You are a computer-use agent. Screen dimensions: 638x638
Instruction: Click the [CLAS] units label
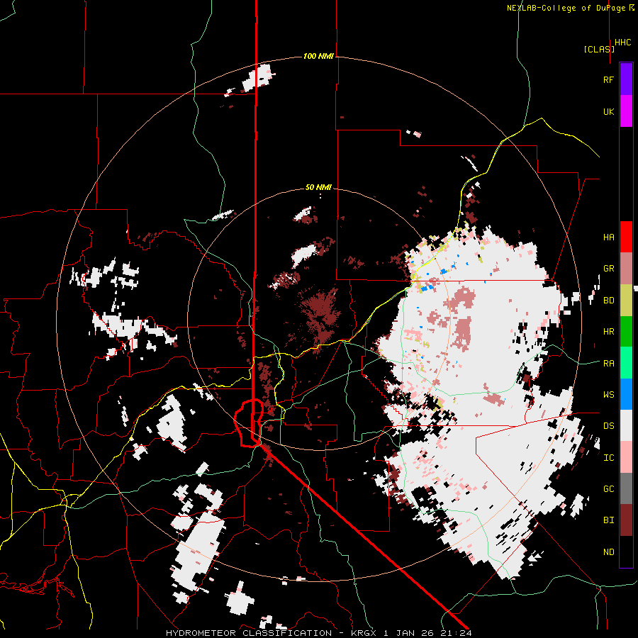tap(599, 50)
